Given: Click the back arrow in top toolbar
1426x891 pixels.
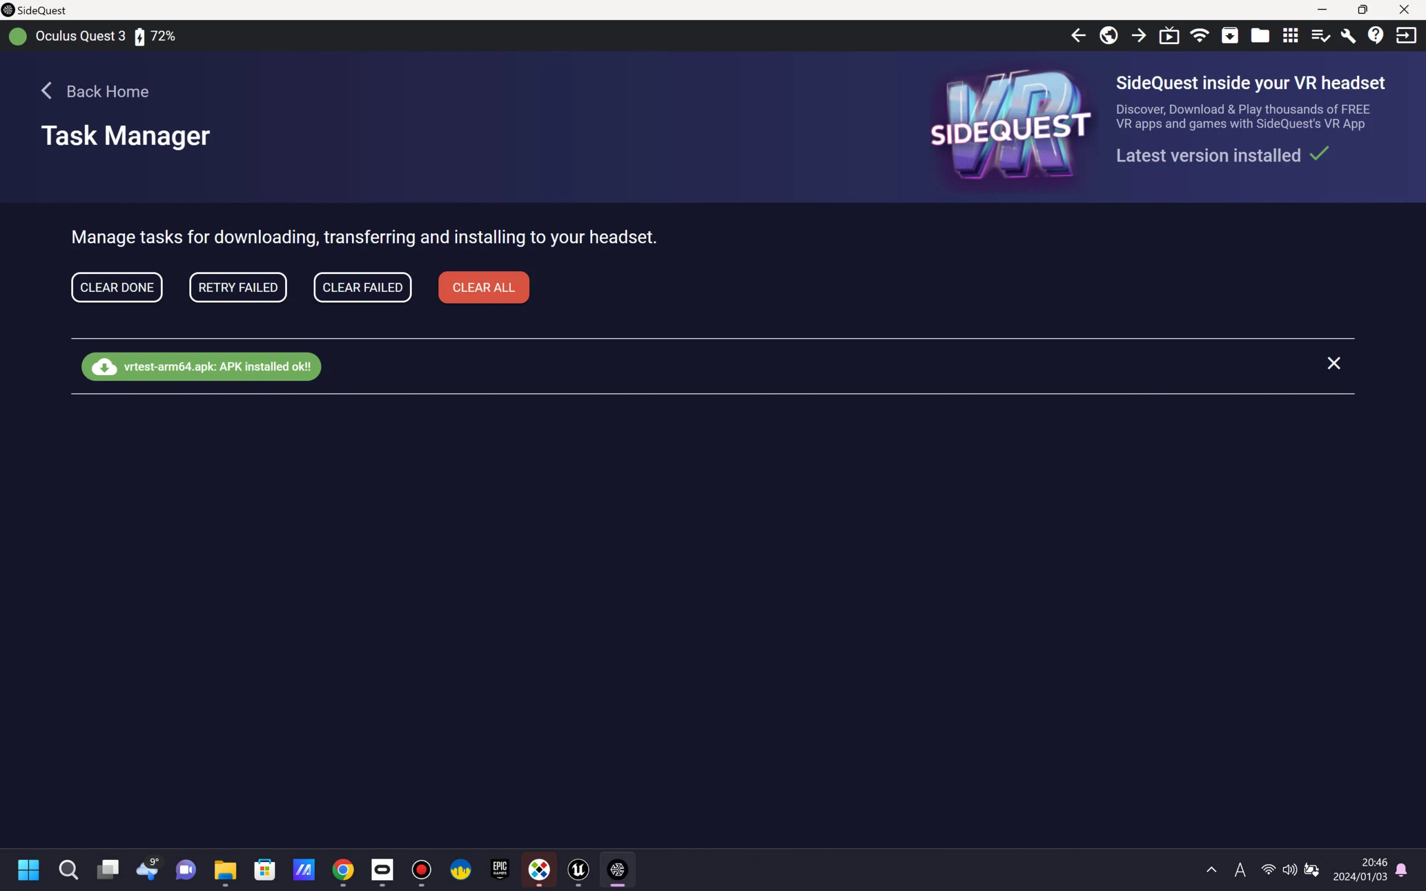Looking at the screenshot, I should click(x=1078, y=36).
